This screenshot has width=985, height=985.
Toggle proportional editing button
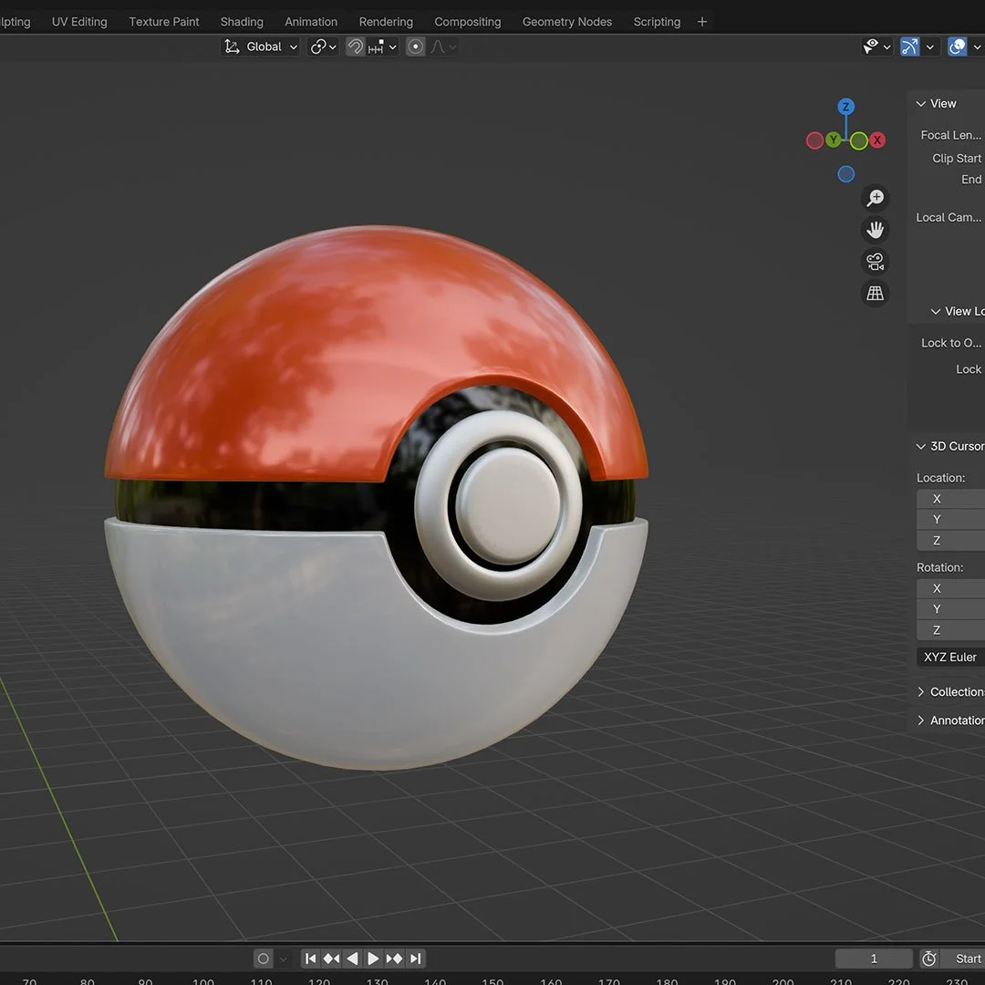pyautogui.click(x=416, y=47)
